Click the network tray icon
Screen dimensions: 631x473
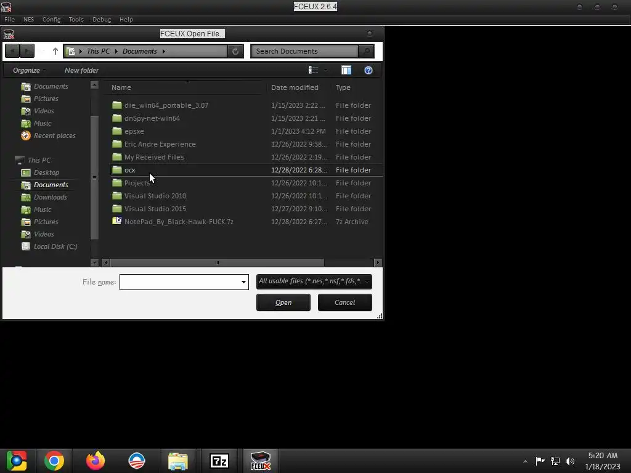(x=555, y=461)
